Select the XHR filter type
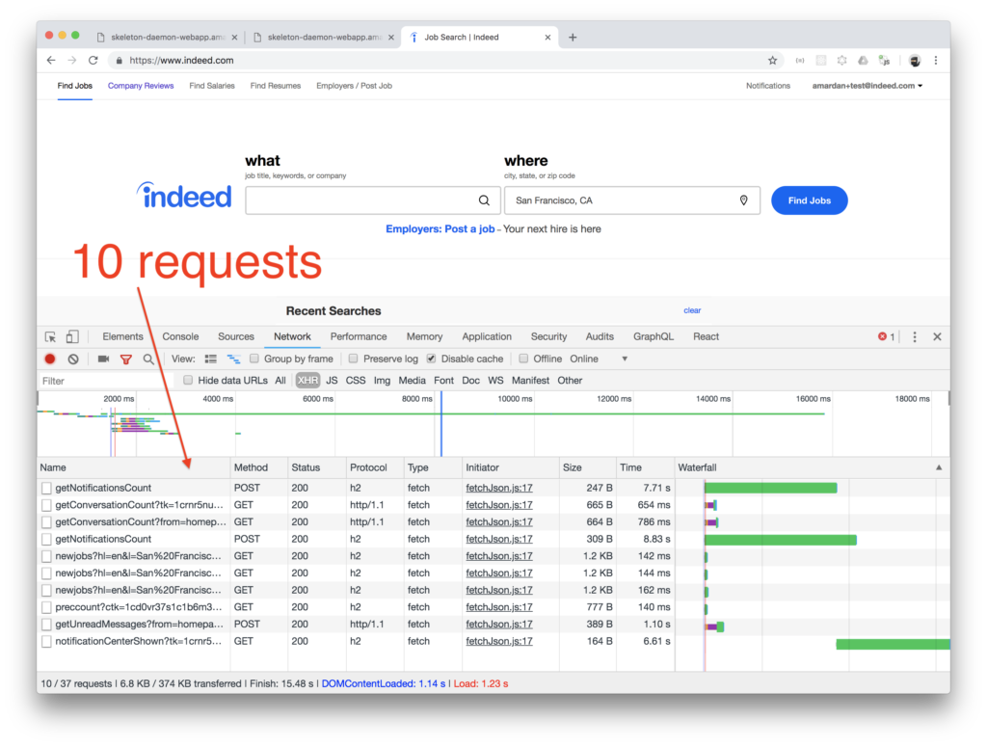987x746 pixels. 307,381
